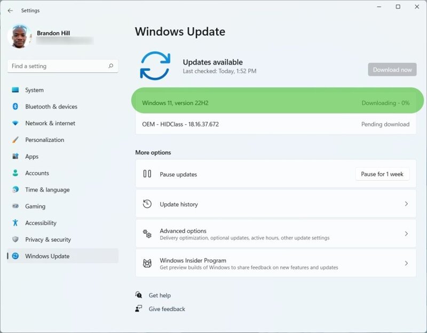
Task: Open Accessibility settings
Action: coord(63,223)
